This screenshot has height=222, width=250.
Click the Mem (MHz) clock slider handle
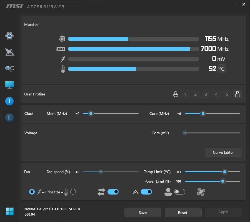[x=91, y=113]
